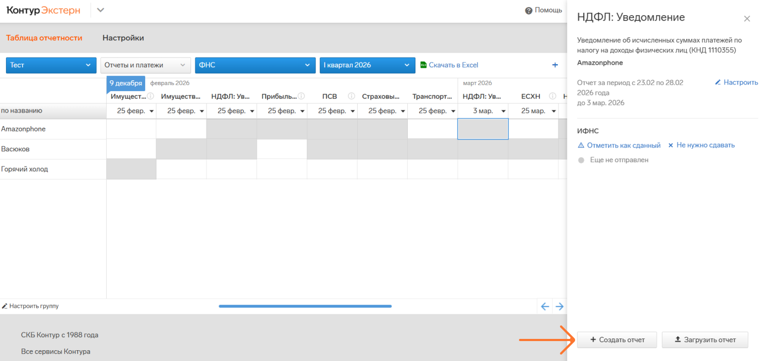The height and width of the screenshot is (361, 765).
Task: Close the НДФЛ: Уведомление side panel
Action: (x=747, y=19)
